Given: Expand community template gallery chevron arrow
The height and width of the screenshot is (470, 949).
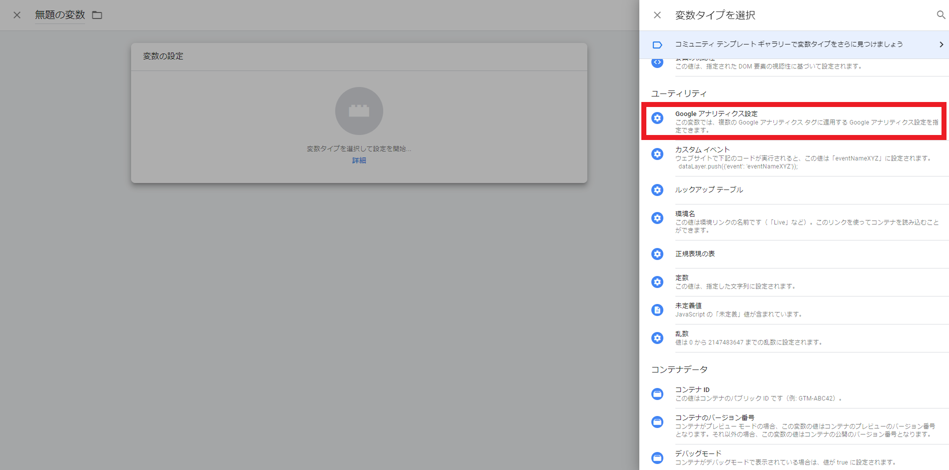Looking at the screenshot, I should [941, 44].
